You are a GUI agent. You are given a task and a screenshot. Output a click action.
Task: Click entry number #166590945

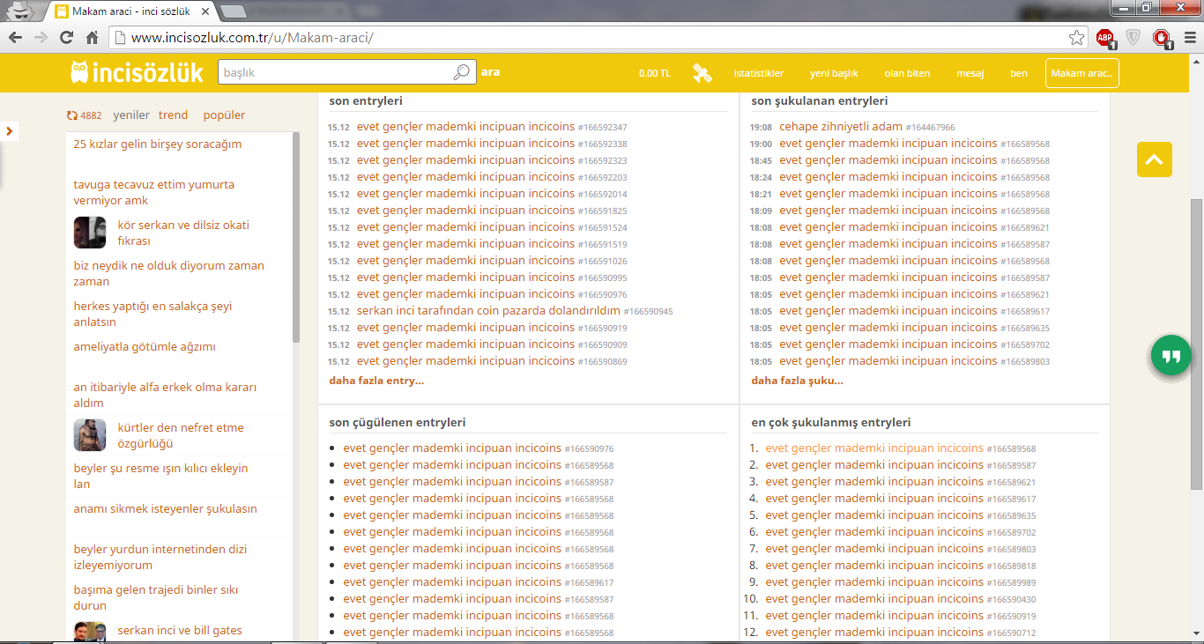pos(649,312)
